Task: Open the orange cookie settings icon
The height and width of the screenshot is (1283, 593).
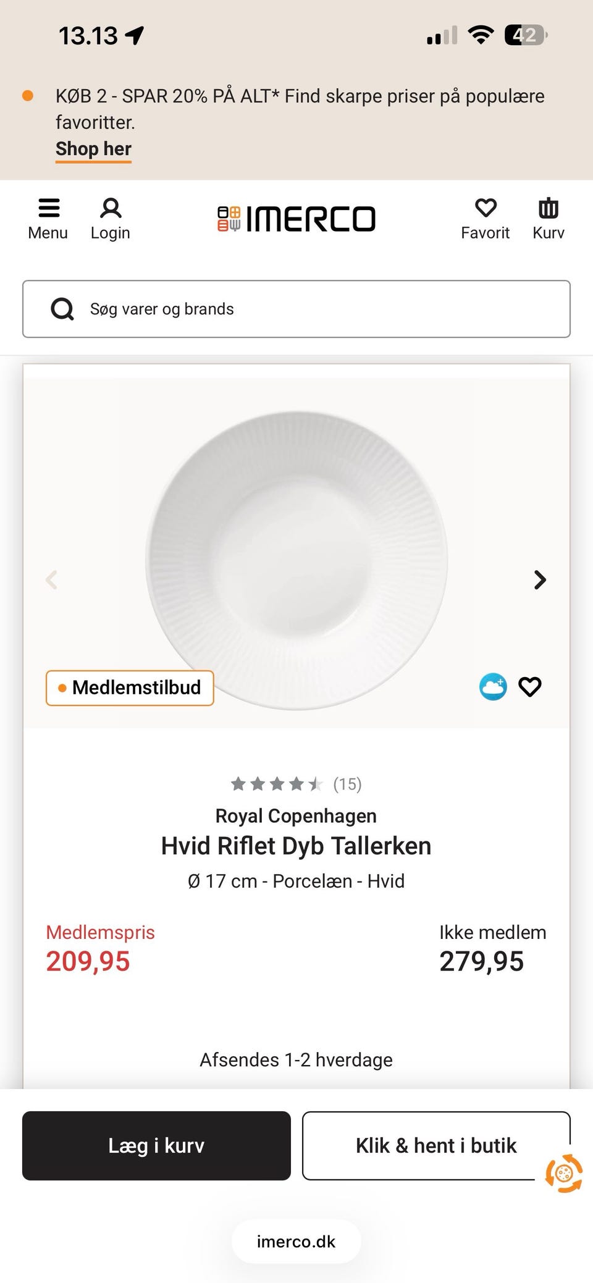Action: point(563,1173)
